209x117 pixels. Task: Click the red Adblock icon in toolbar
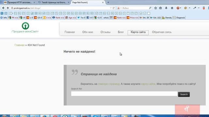click(x=178, y=8)
